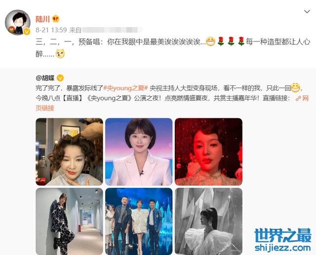Image resolution: width=316 pixels, height=255 pixels.
Task: Open the curly-hair makeup room photo
Action: [x=69, y=152]
